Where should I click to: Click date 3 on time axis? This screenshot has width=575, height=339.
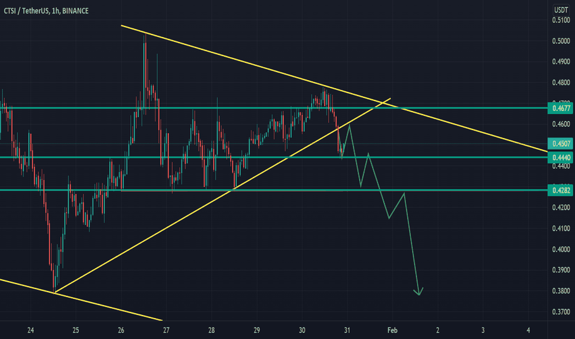[483, 330]
